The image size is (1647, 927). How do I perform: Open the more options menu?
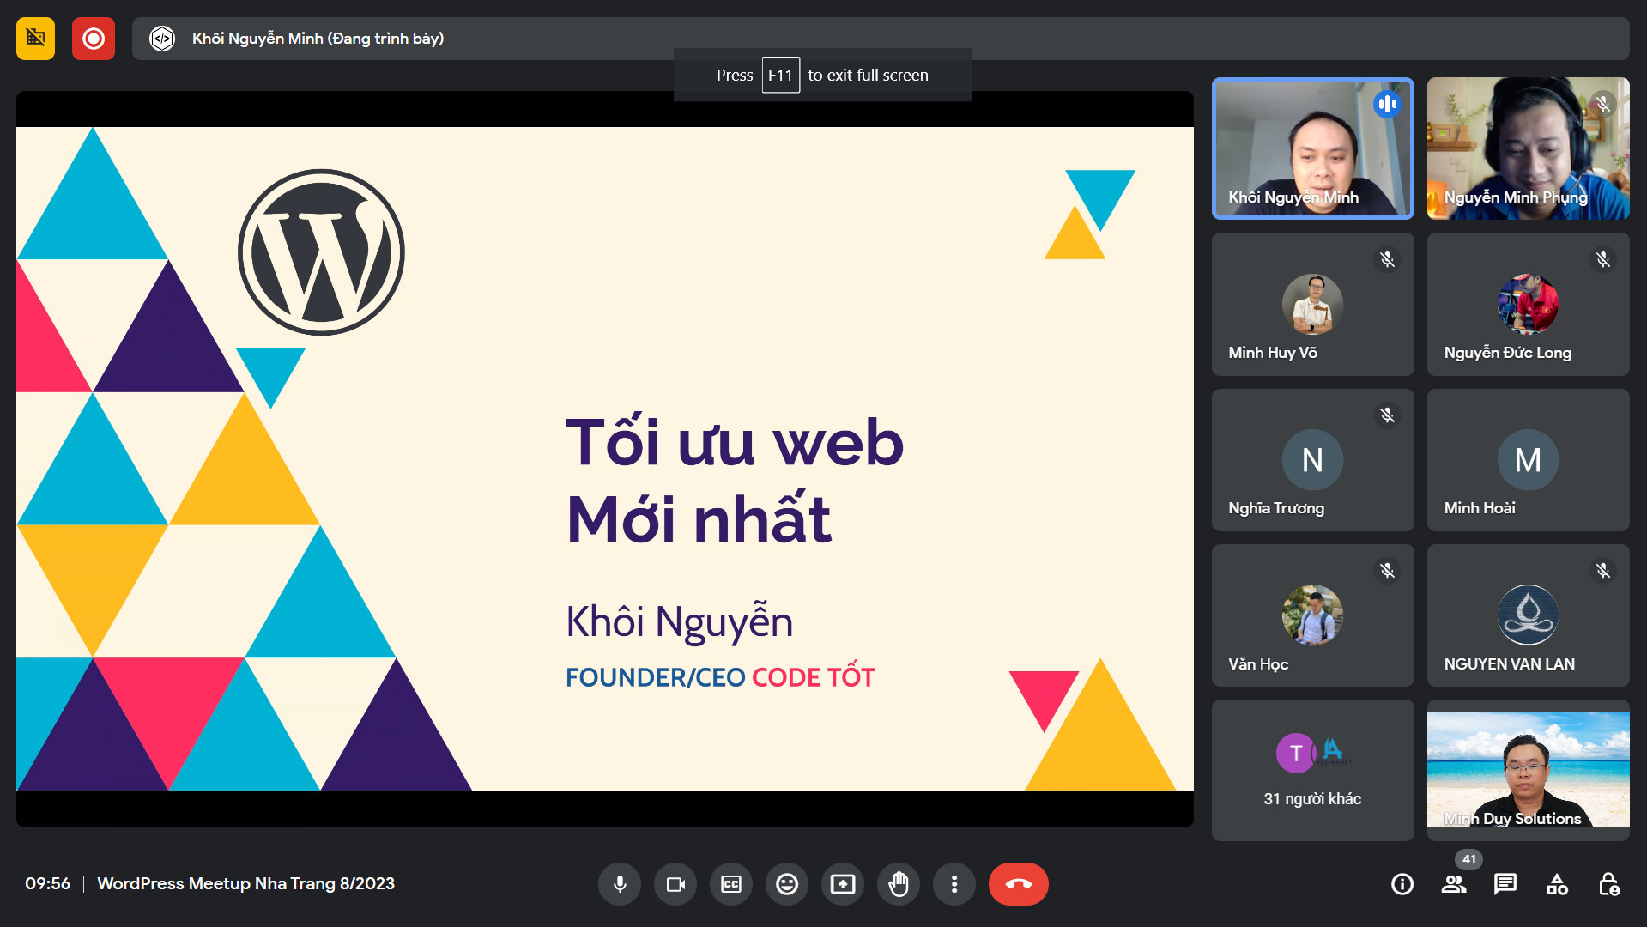[954, 884]
